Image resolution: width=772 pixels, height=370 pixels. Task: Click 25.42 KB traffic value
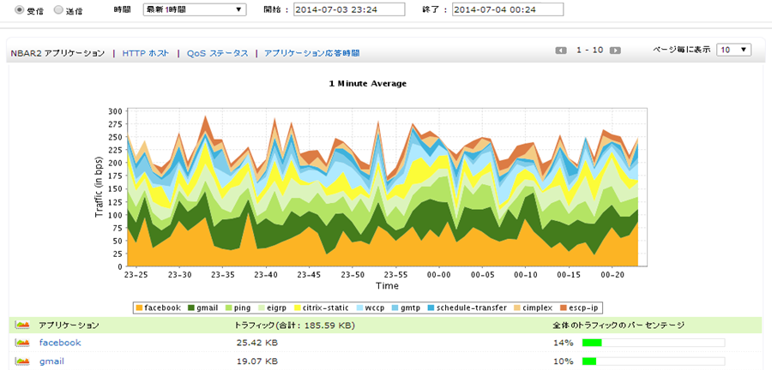point(256,343)
